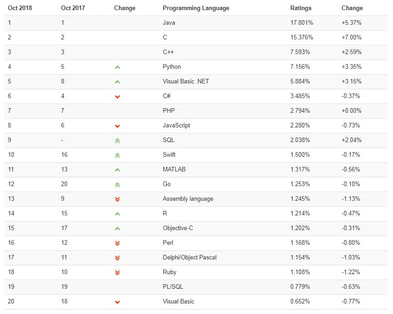Click the double down arrow next to Ruby

pyautogui.click(x=117, y=272)
